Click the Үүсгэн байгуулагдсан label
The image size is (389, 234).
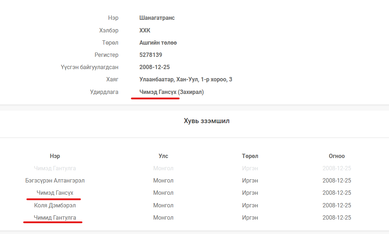[89, 67]
